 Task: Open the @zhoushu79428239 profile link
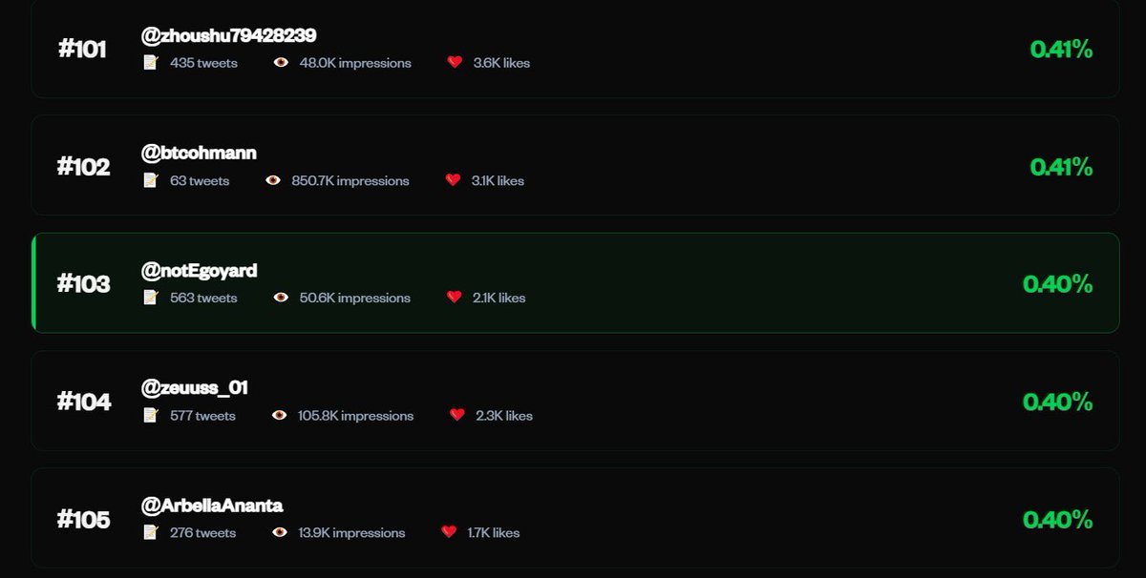(228, 36)
